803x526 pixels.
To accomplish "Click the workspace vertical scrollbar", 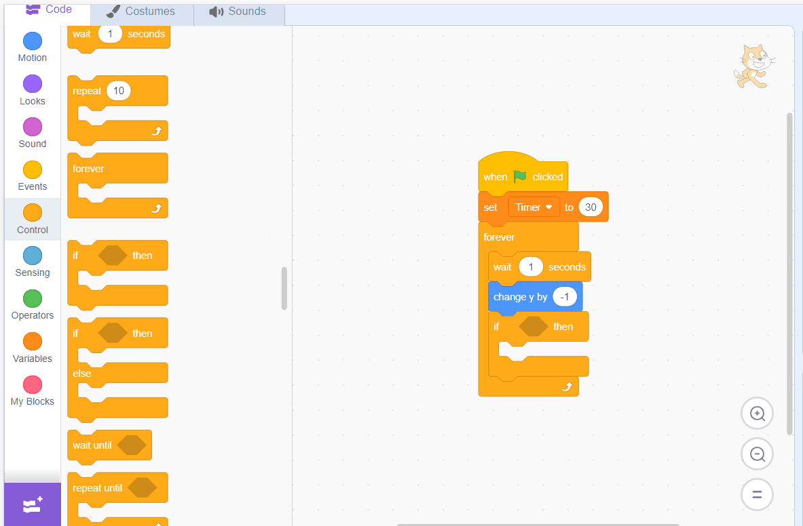I will click(x=789, y=271).
